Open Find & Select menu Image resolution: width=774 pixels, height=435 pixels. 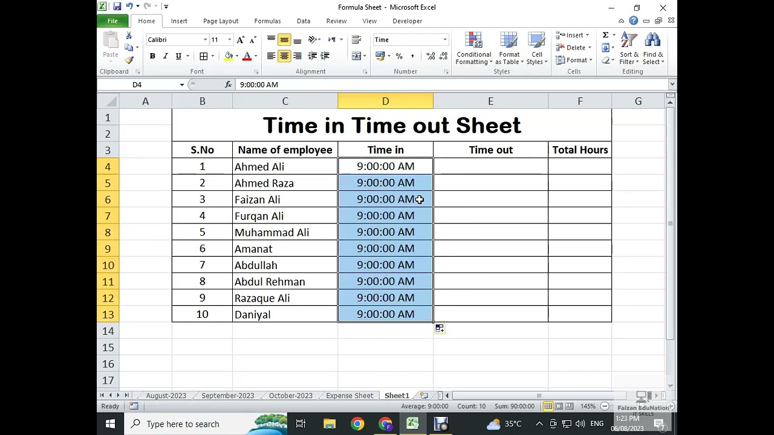[653, 49]
